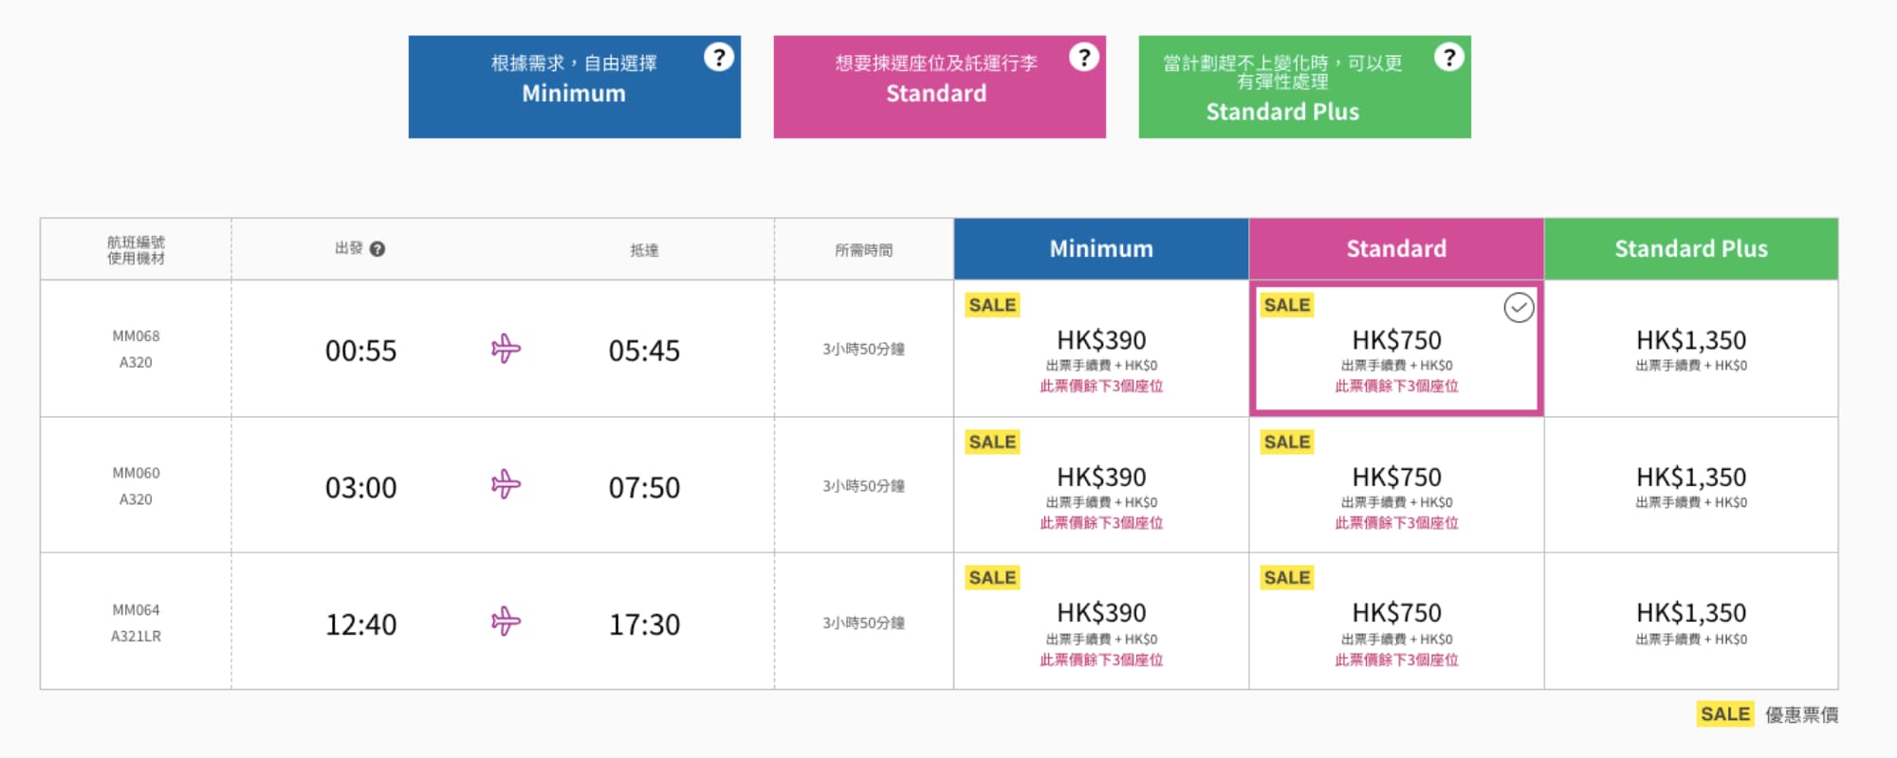Image resolution: width=1897 pixels, height=758 pixels.
Task: Click the blue Minimum fare type card
Action: 575,87
